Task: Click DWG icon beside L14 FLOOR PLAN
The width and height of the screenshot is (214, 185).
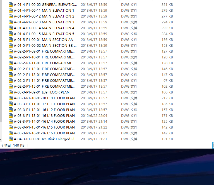Action: click(11, 121)
